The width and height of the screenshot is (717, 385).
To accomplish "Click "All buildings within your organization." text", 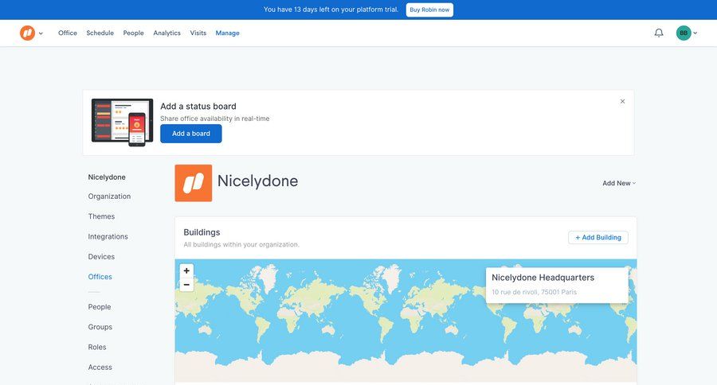I will point(241,245).
